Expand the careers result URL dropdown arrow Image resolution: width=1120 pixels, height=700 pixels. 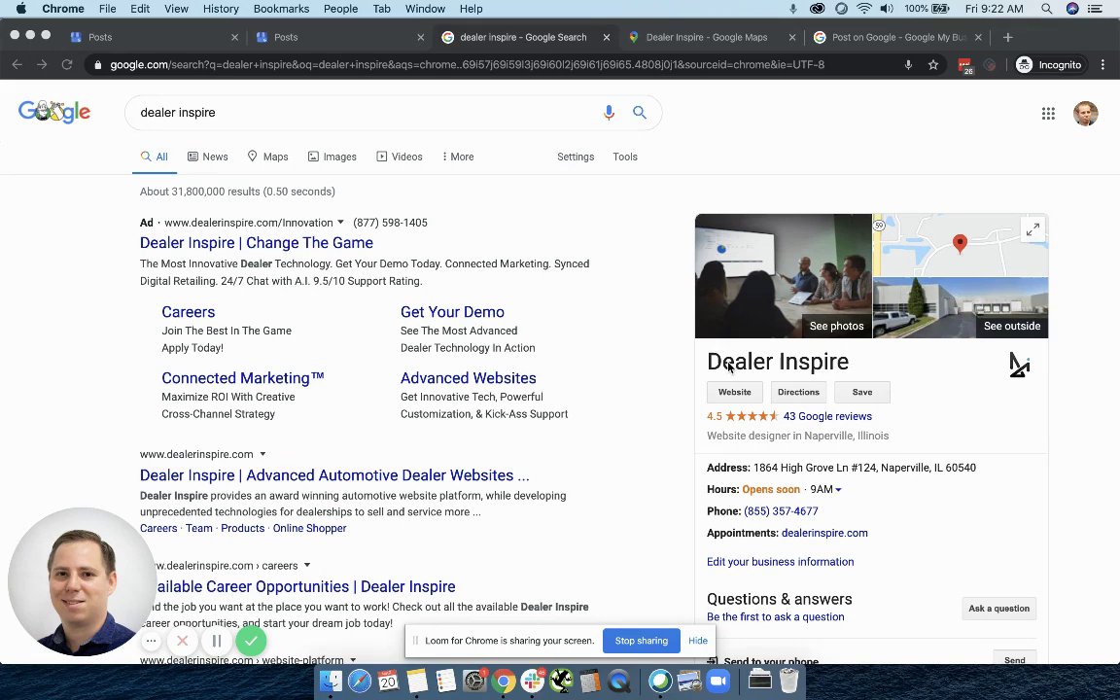[x=307, y=565]
